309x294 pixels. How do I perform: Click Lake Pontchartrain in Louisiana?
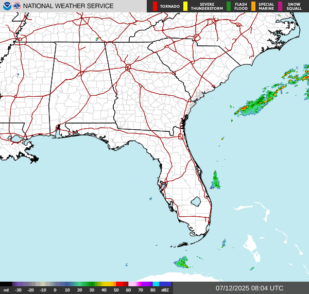[16, 139]
